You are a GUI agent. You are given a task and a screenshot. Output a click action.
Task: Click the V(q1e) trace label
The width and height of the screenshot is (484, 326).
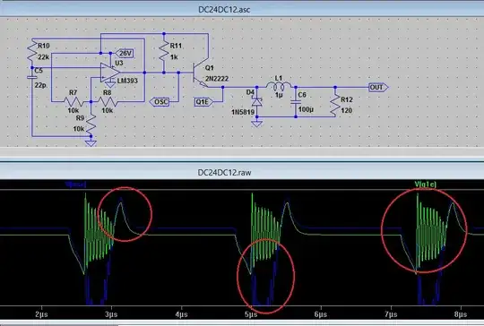[x=426, y=184]
